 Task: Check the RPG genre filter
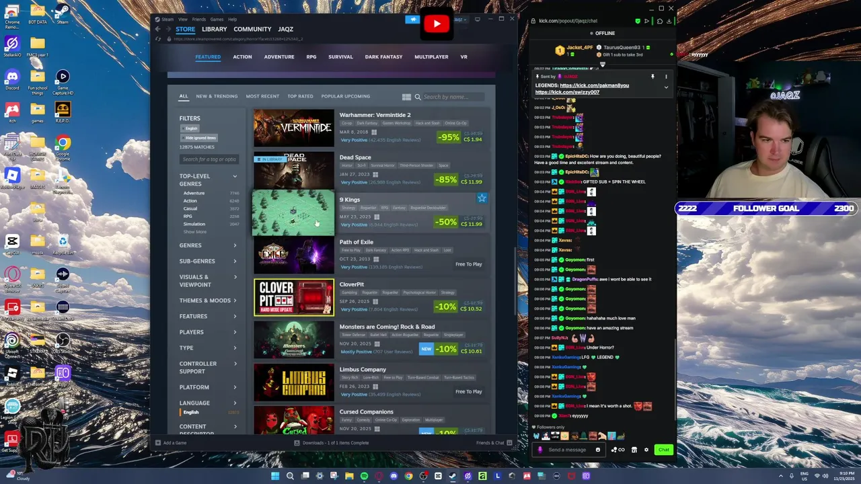[x=188, y=216]
